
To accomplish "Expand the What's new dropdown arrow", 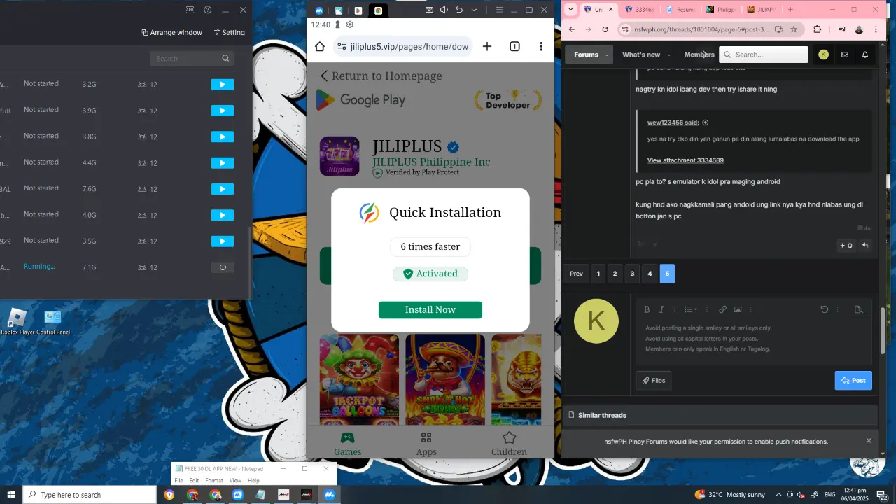I will click(x=669, y=55).
